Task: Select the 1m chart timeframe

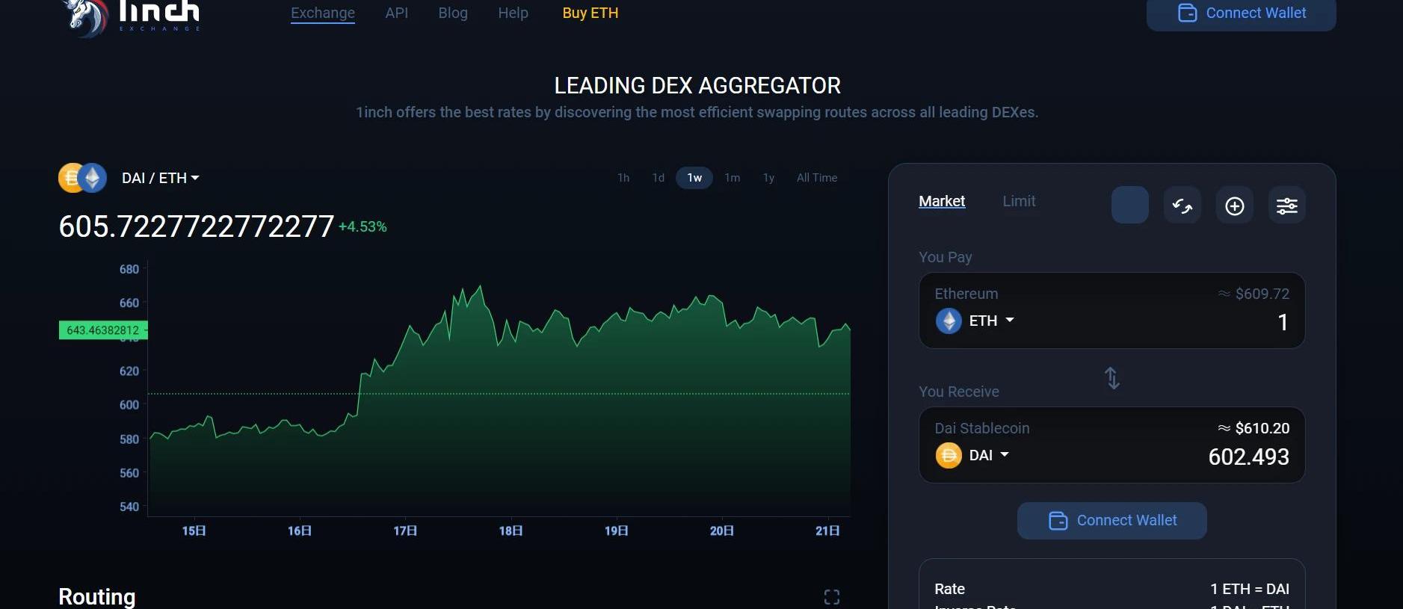Action: (733, 178)
